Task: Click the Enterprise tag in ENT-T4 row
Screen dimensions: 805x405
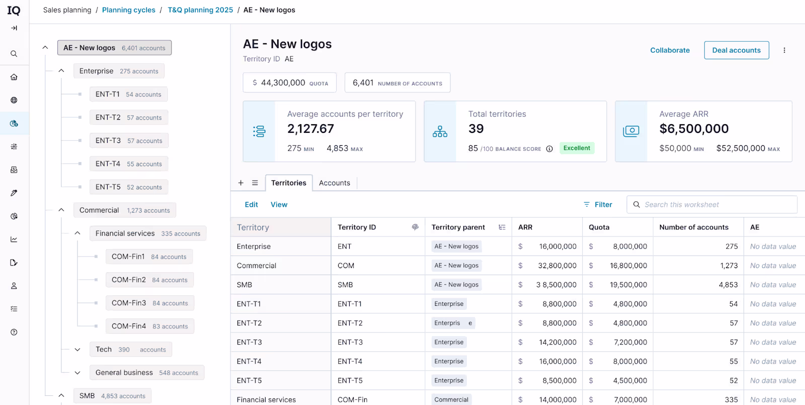Action: (449, 361)
